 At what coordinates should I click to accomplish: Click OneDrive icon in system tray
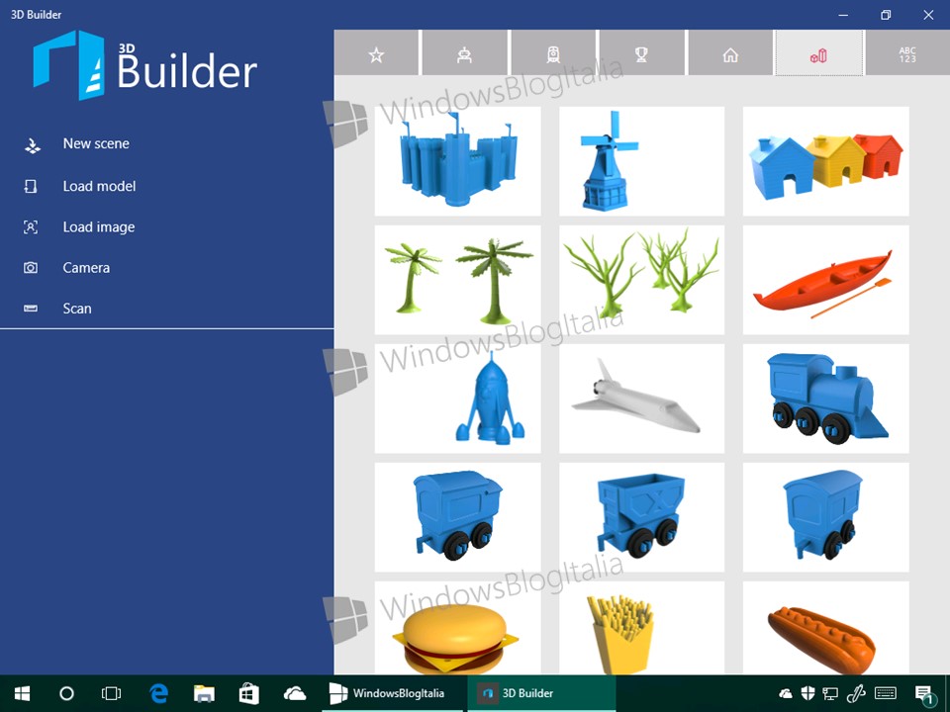[785, 693]
